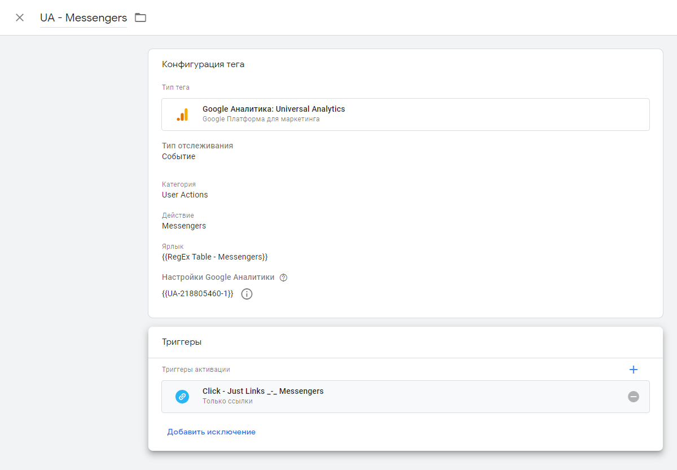Close the tag editor with the X icon
677x470 pixels.
click(x=20, y=17)
